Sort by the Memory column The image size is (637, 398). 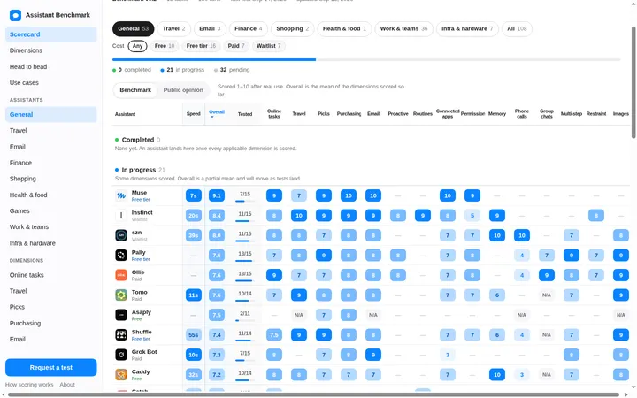497,114
